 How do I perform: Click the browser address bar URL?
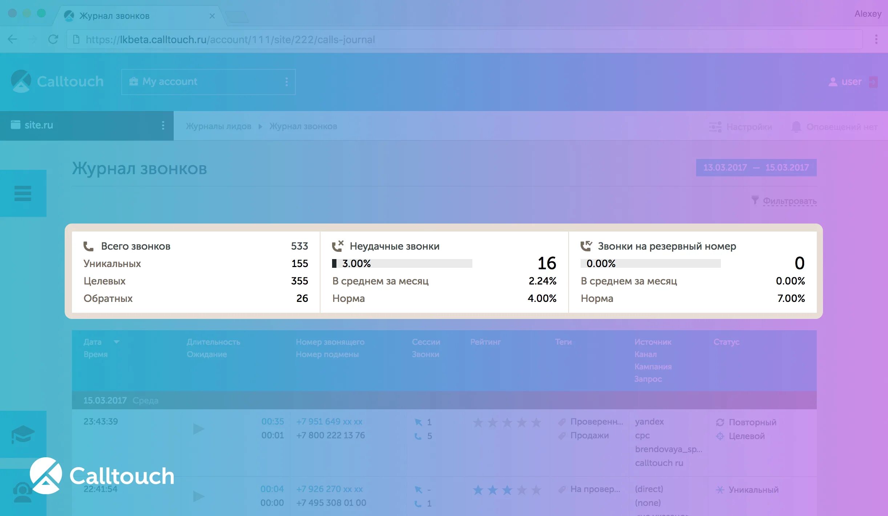coord(230,40)
